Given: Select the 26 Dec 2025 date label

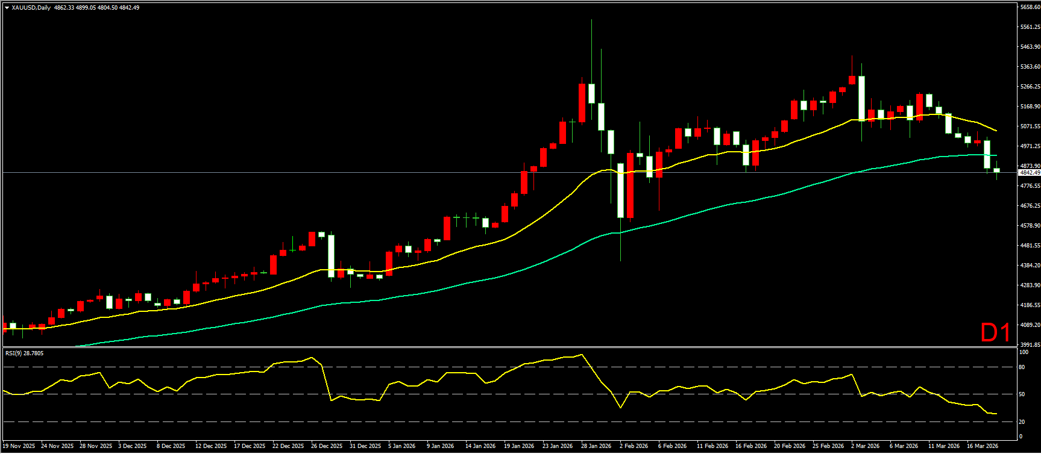Looking at the screenshot, I should point(327,446).
